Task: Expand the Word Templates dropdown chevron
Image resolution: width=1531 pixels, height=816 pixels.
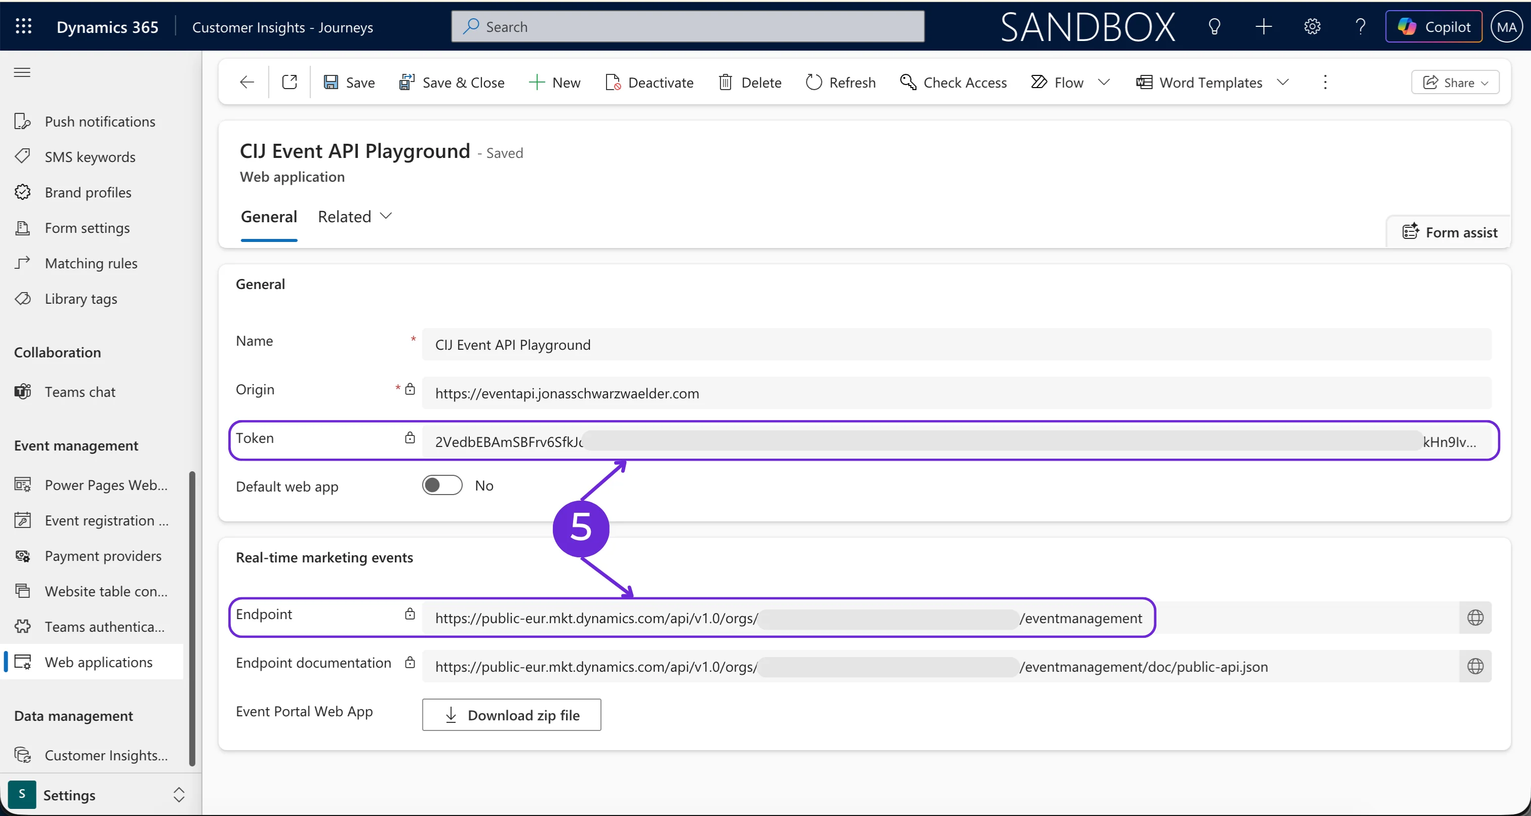Action: pyautogui.click(x=1282, y=82)
